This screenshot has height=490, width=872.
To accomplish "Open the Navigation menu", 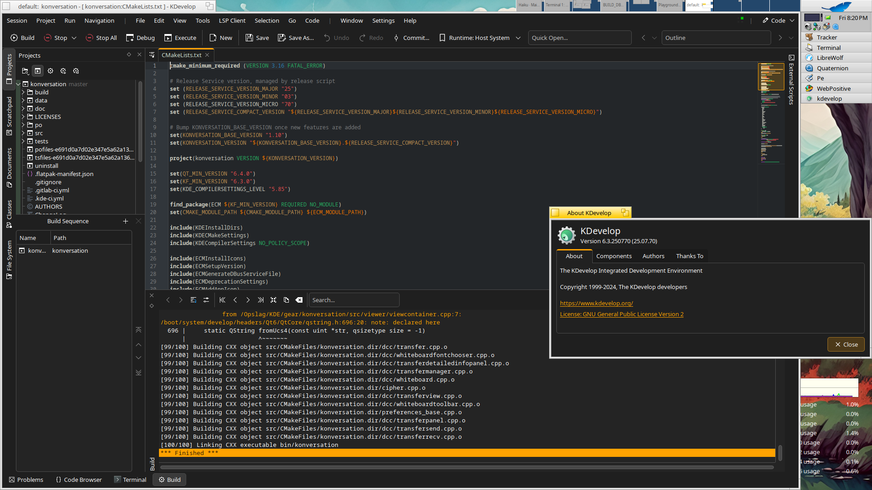I will [x=99, y=20].
